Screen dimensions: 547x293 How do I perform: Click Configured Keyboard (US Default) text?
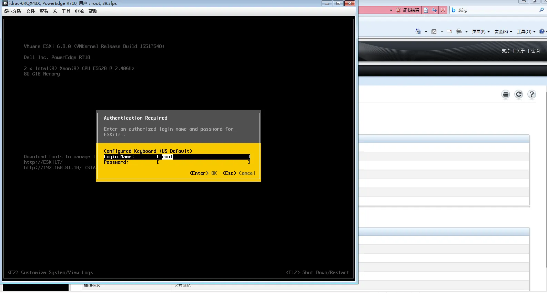click(x=148, y=151)
